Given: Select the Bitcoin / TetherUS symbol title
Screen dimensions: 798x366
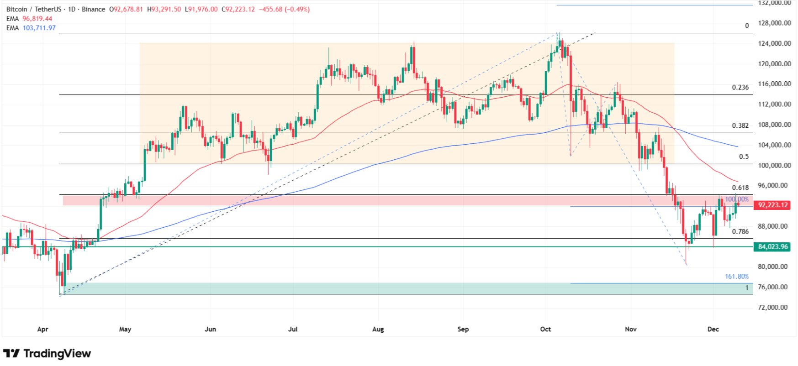Looking at the screenshot, I should click(x=34, y=9).
